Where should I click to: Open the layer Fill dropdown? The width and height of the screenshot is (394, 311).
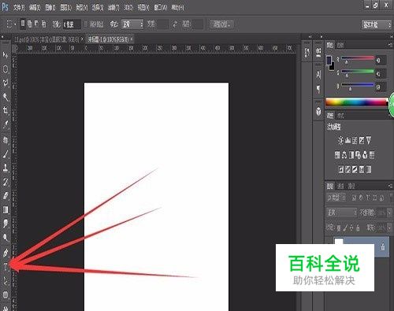[x=389, y=228]
